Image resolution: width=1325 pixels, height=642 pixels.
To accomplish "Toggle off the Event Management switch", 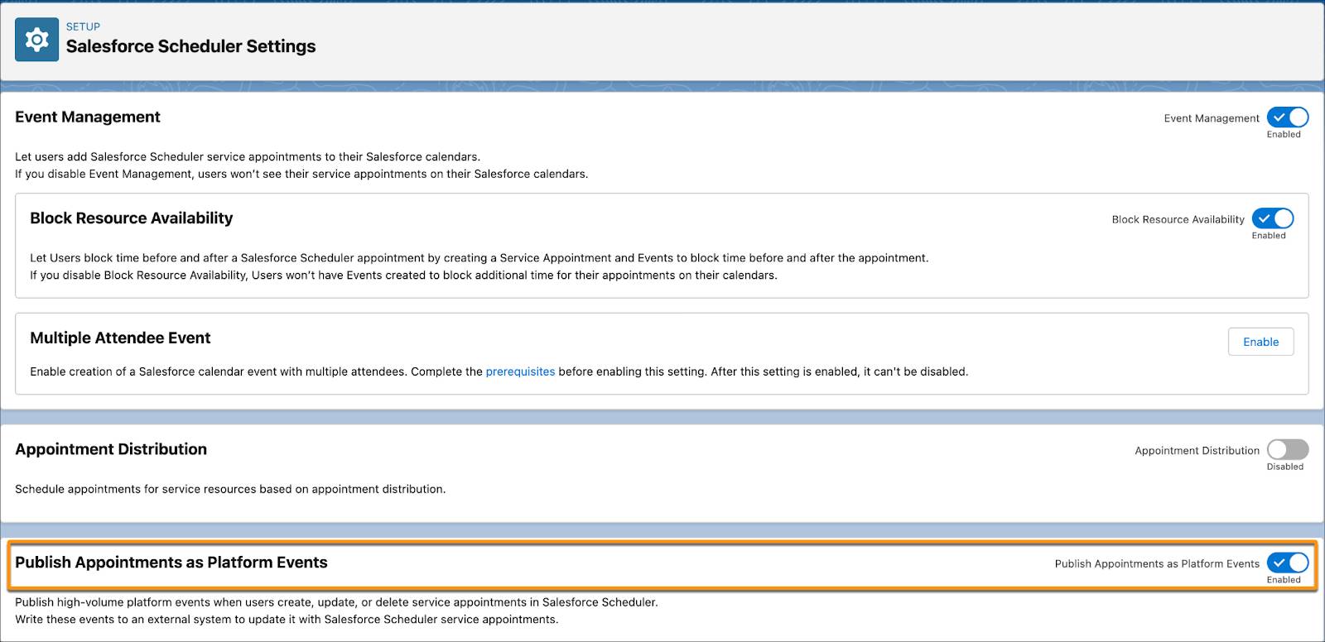I will (1288, 117).
